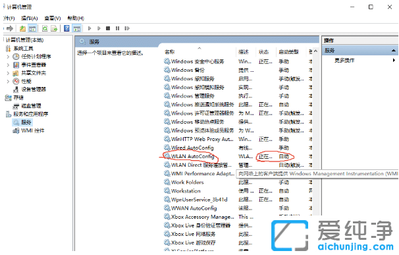The image size is (399, 255).
Task: Click the WLAN AutoConfig gear icon
Action: tap(167, 156)
